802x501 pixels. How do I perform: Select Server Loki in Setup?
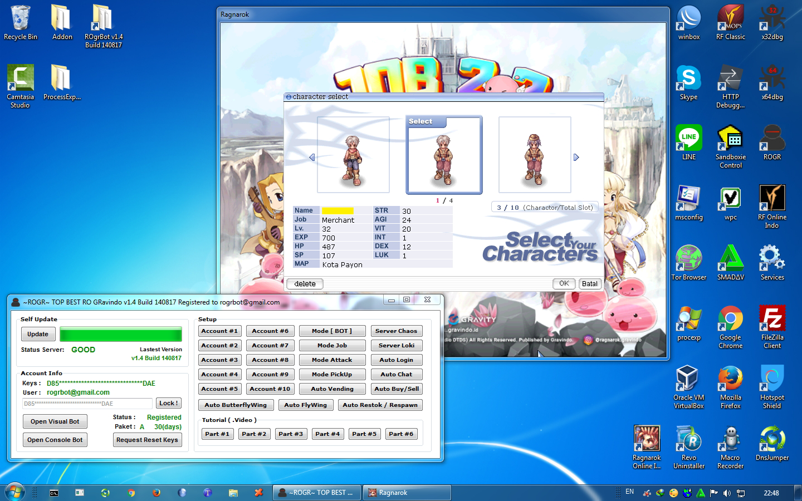(396, 345)
